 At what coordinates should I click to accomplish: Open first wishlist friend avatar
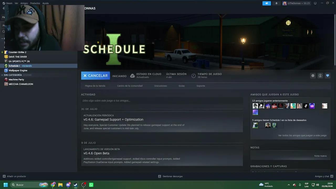click(255, 125)
